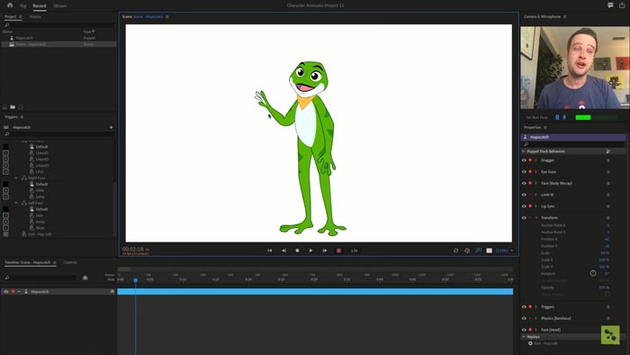Image resolution: width=630 pixels, height=355 pixels.
Task: Click the eye filter icon beside timeline search
Action: [85, 278]
